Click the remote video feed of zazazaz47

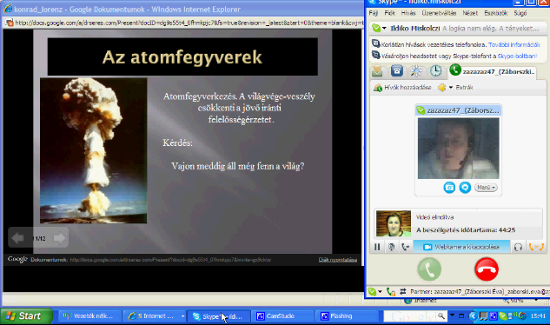pos(458,148)
